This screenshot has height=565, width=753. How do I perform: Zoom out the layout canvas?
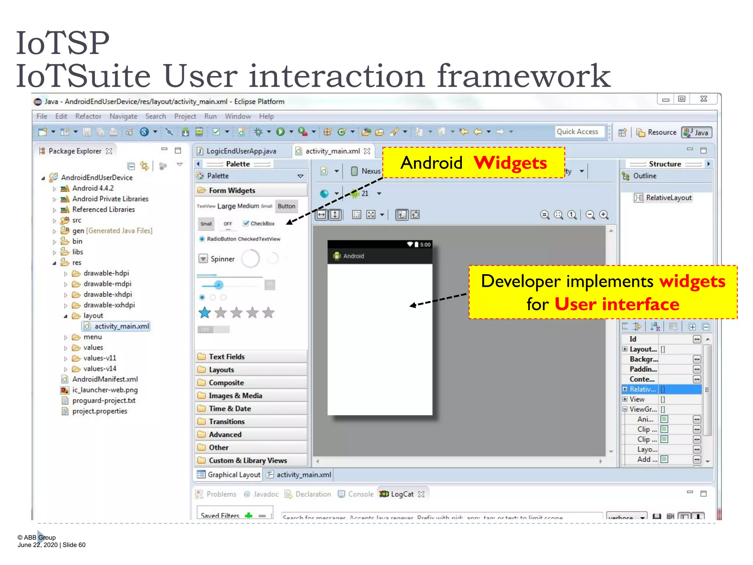coord(590,215)
